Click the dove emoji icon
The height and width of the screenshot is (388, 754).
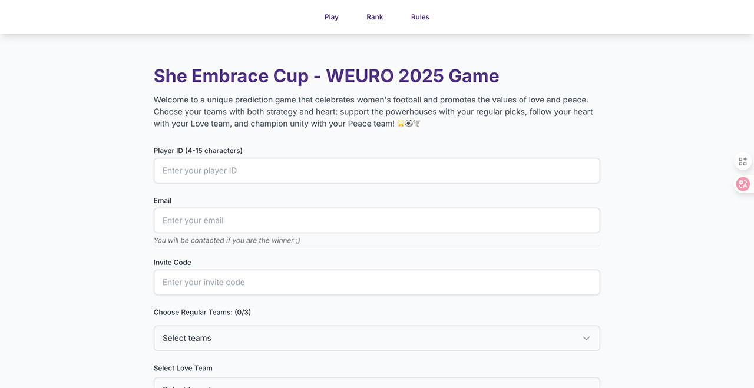(416, 124)
